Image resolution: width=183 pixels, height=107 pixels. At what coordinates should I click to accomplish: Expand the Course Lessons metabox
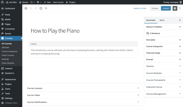[x=83, y=88]
